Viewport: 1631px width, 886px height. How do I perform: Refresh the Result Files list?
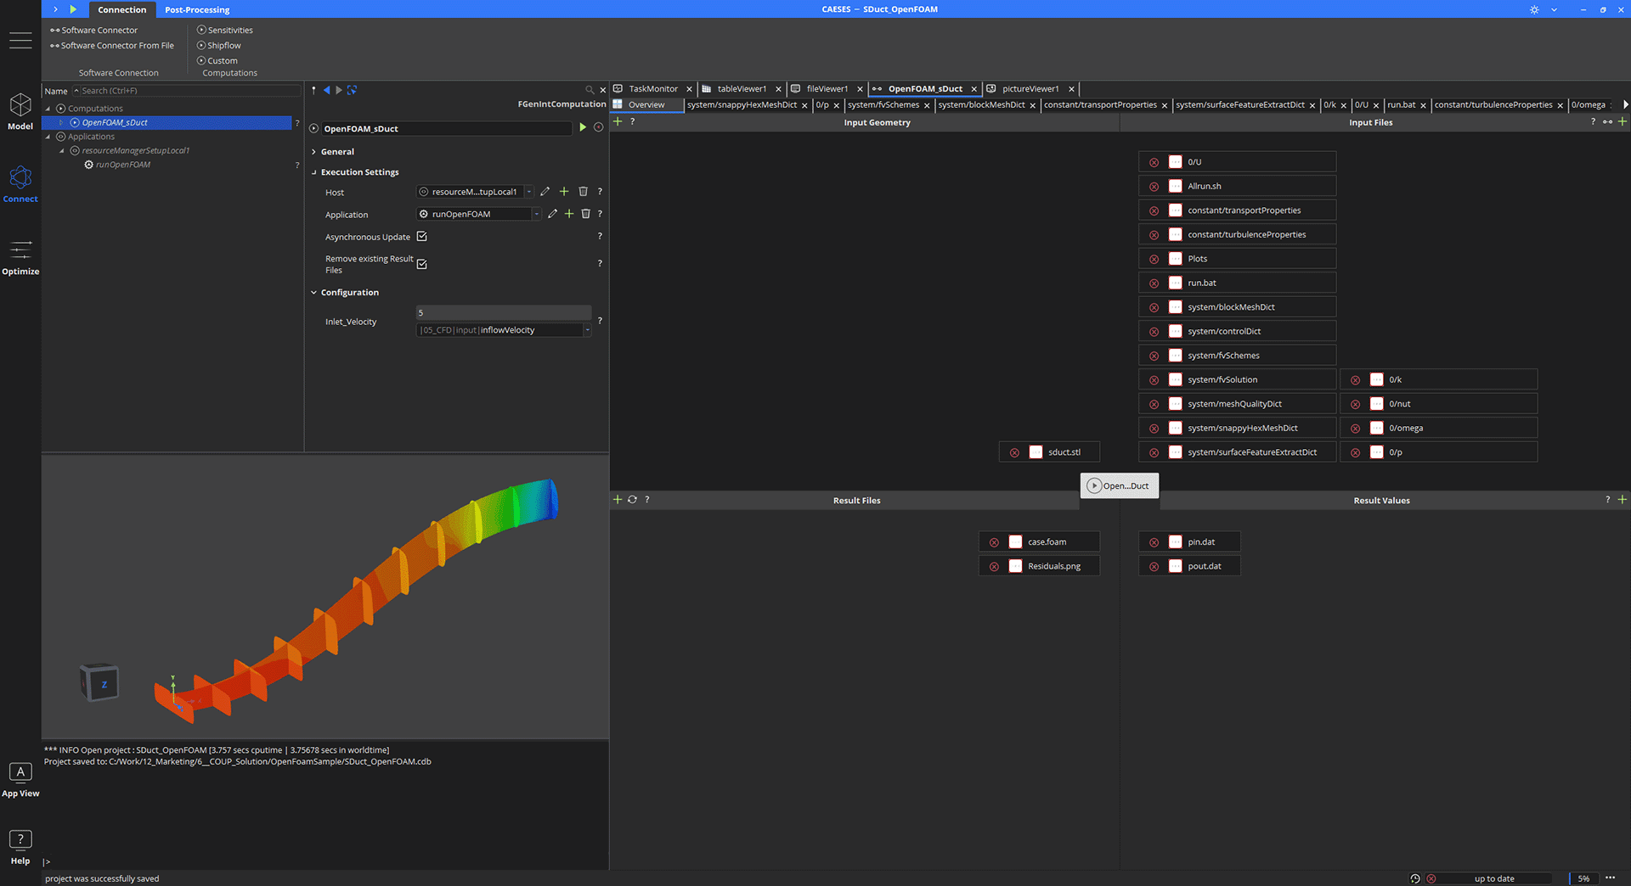[632, 499]
